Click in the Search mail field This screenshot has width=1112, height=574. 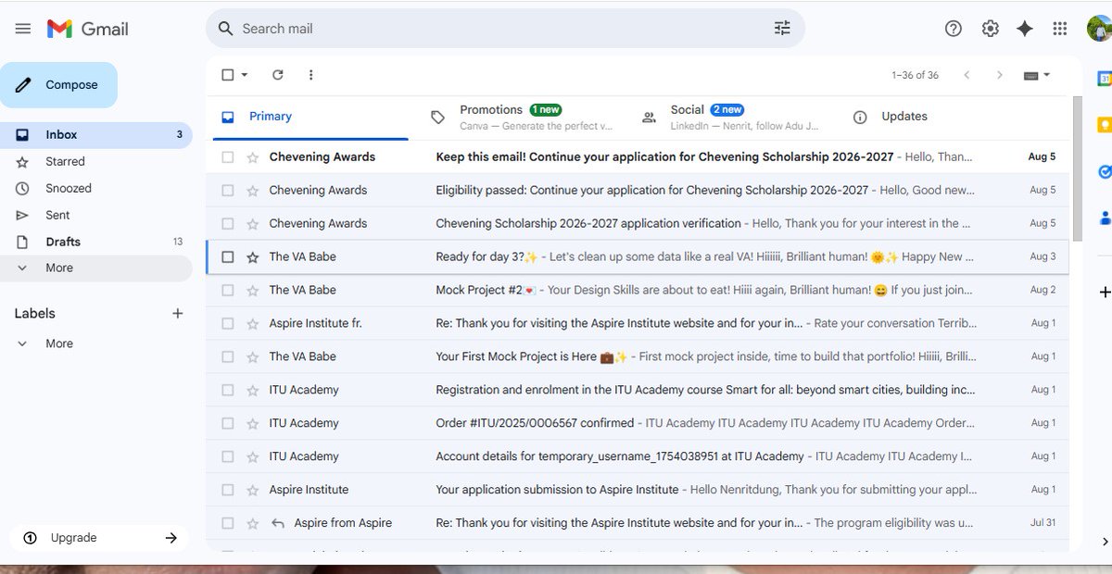click(x=505, y=29)
